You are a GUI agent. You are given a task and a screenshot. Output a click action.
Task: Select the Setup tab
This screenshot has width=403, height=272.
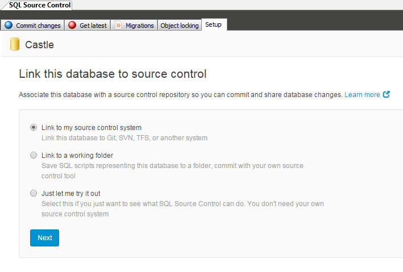214,24
